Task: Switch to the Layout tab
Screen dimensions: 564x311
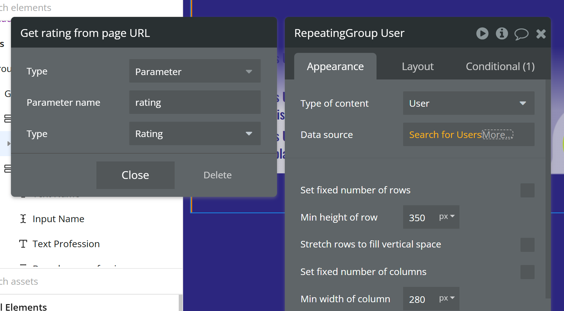Action: click(x=418, y=67)
